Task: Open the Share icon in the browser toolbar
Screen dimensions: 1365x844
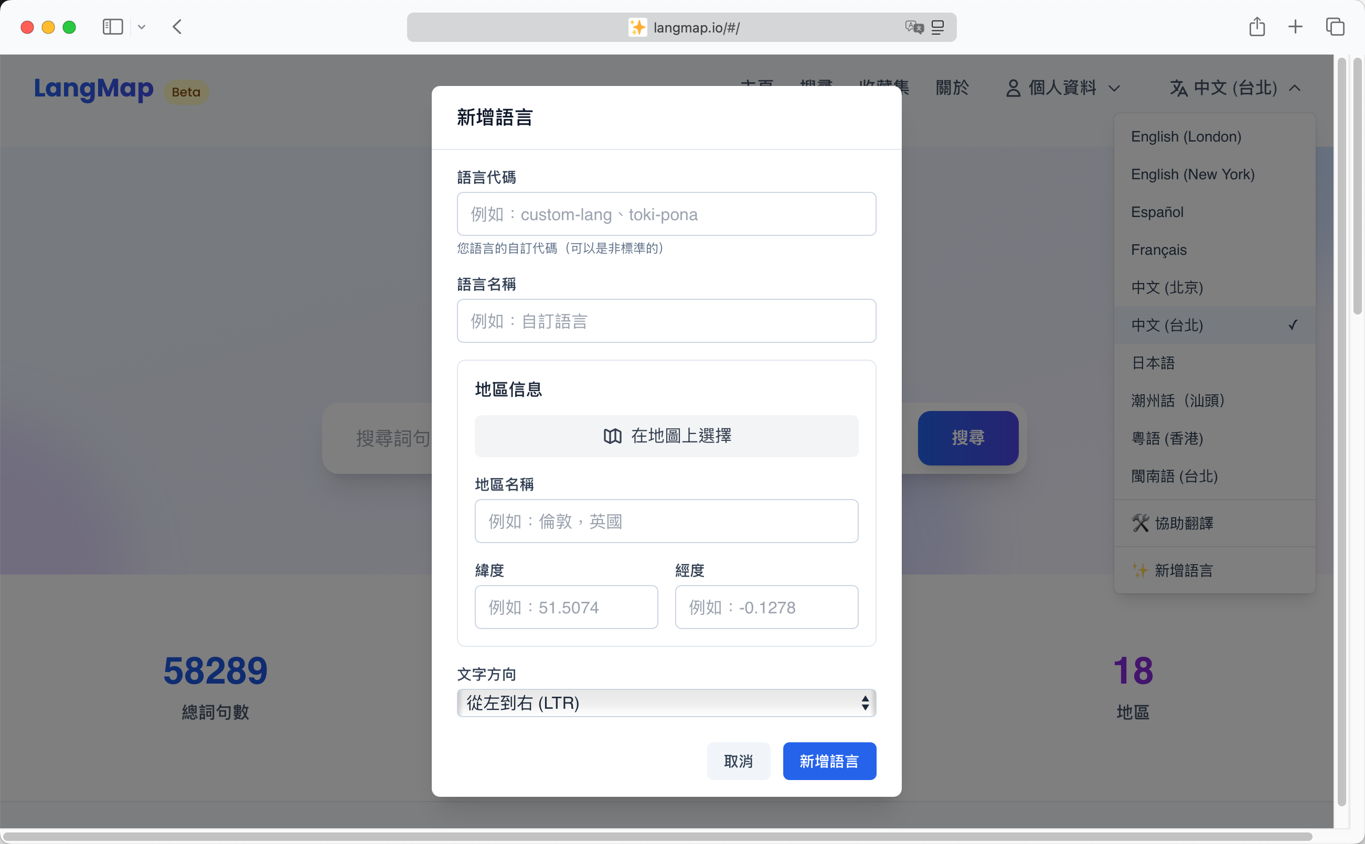Action: (x=1256, y=26)
